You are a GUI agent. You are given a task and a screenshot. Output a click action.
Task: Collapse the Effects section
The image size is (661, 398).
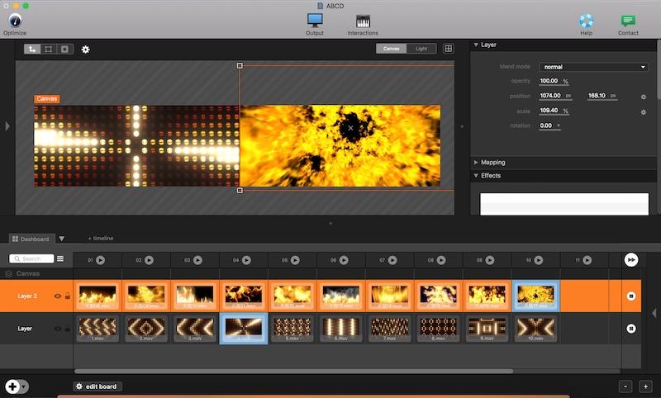(x=476, y=176)
